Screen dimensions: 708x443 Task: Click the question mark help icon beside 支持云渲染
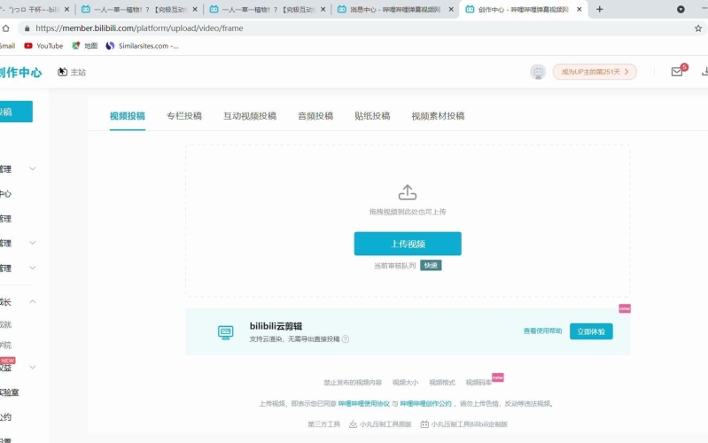pos(346,339)
